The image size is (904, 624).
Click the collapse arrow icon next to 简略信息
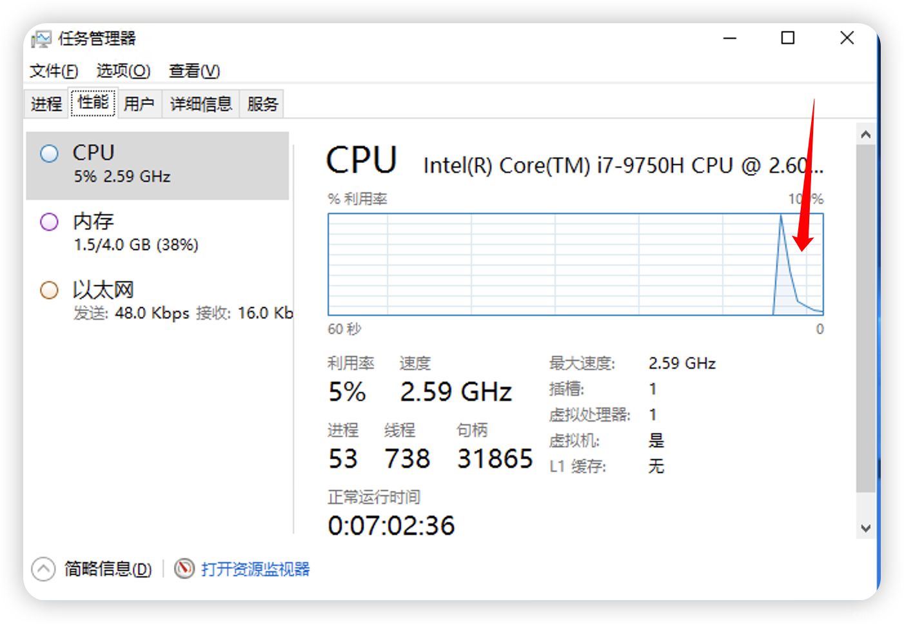pos(43,569)
